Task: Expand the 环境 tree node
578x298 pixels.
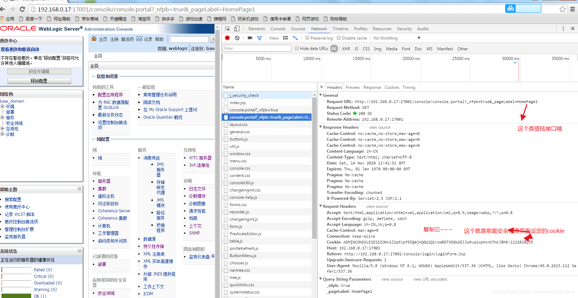Action: (x=2, y=107)
